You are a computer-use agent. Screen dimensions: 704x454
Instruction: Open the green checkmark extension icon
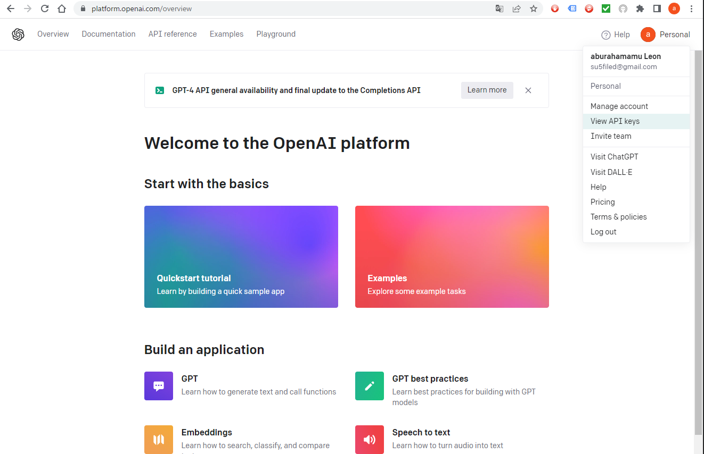(606, 9)
